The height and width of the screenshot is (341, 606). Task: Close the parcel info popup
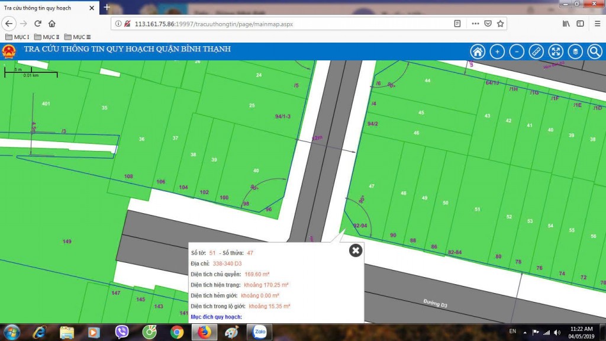356,250
